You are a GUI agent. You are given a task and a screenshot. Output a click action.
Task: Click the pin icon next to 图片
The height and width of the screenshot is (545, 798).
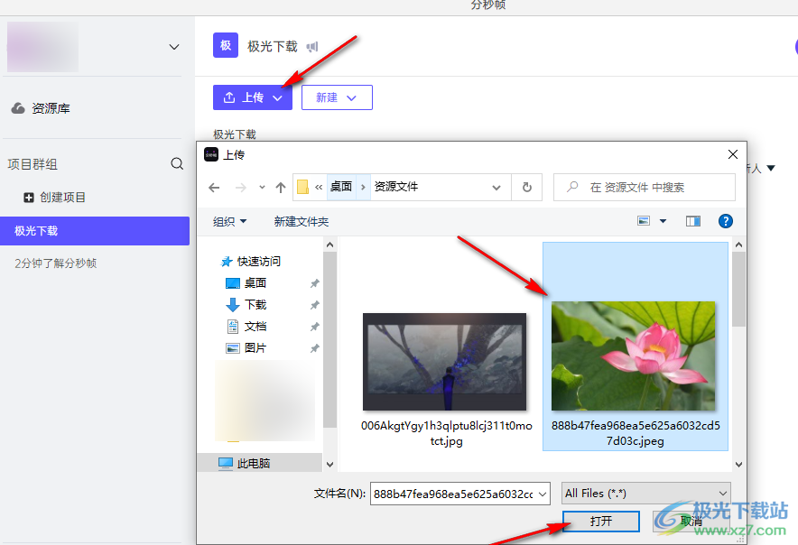tap(314, 348)
